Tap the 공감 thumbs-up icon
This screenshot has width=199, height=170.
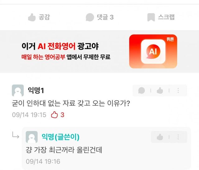32,17
